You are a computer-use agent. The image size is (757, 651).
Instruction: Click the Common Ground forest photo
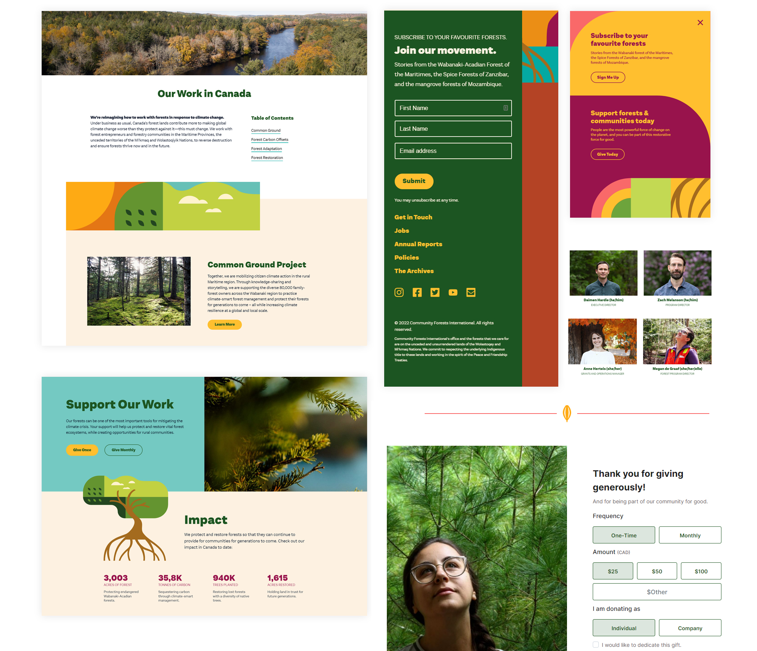tap(139, 291)
